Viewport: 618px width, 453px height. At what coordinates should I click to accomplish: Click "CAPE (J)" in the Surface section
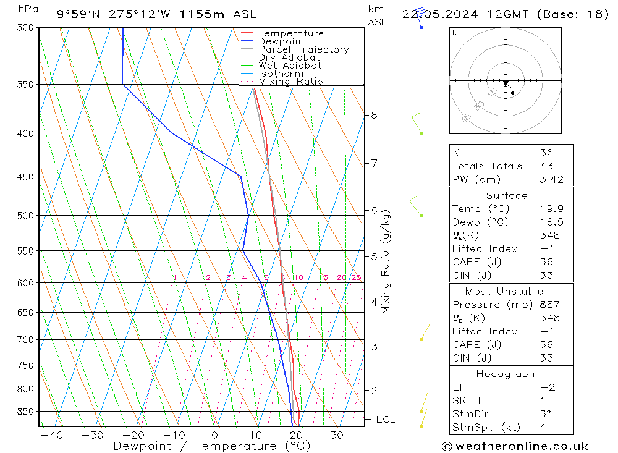click(x=476, y=262)
